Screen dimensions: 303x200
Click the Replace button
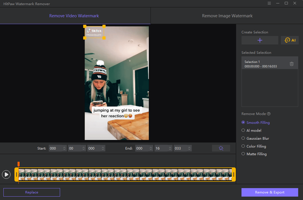(x=31, y=192)
